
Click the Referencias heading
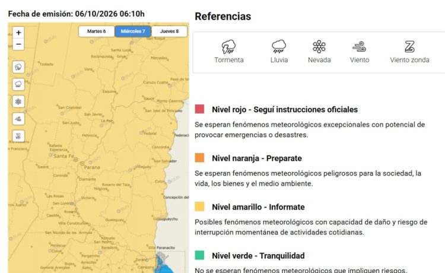[x=223, y=17]
